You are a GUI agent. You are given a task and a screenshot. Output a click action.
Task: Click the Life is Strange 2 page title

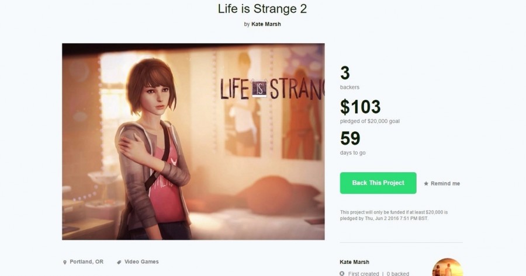click(263, 9)
